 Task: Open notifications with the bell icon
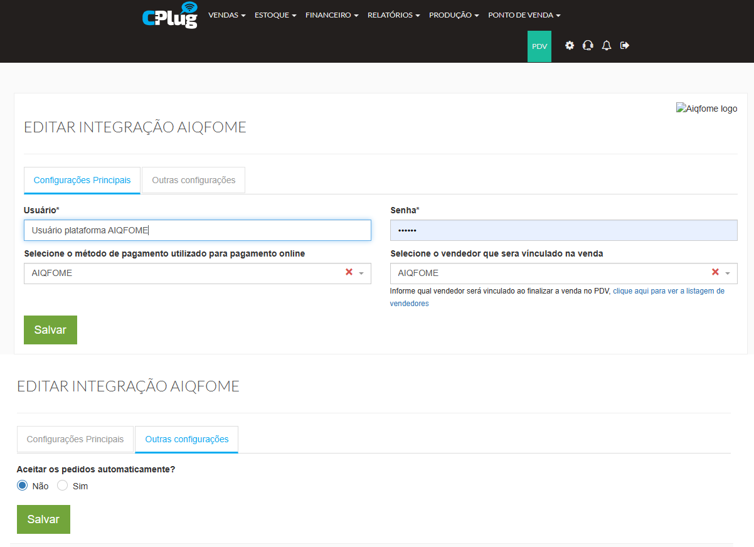(606, 45)
